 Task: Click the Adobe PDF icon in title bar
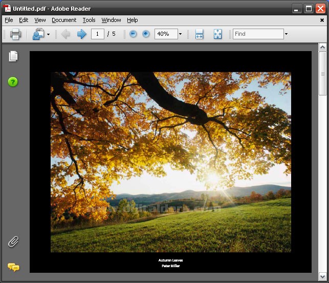click(7, 9)
